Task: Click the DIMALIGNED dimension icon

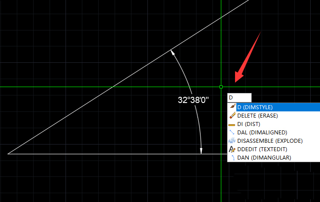Action: tap(232, 132)
